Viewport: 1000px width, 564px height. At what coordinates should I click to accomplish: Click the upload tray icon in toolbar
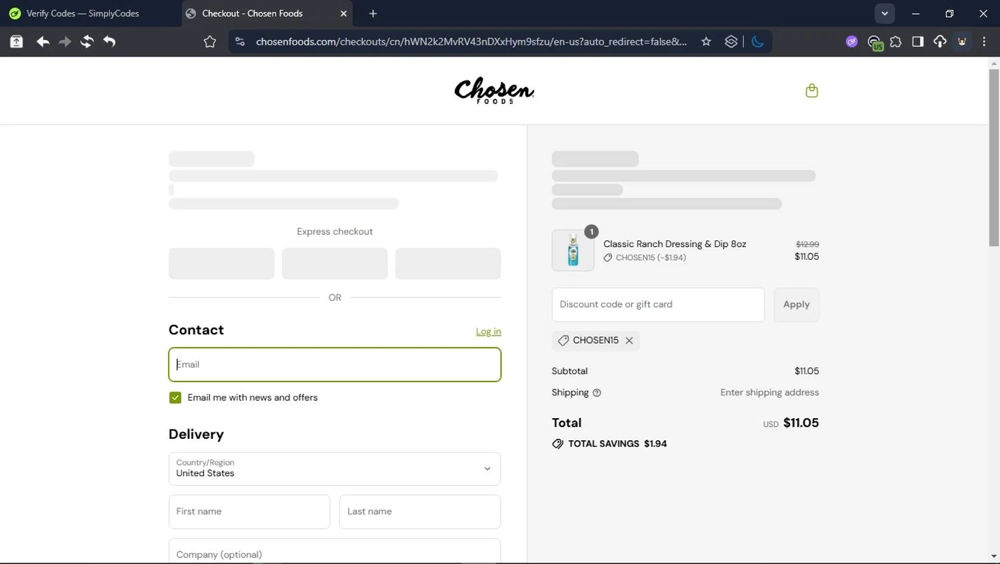coord(17,41)
